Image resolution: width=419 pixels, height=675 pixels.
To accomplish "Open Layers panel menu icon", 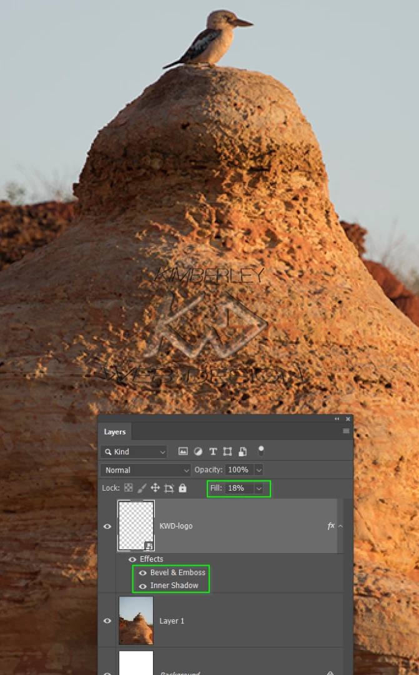I will (x=346, y=431).
